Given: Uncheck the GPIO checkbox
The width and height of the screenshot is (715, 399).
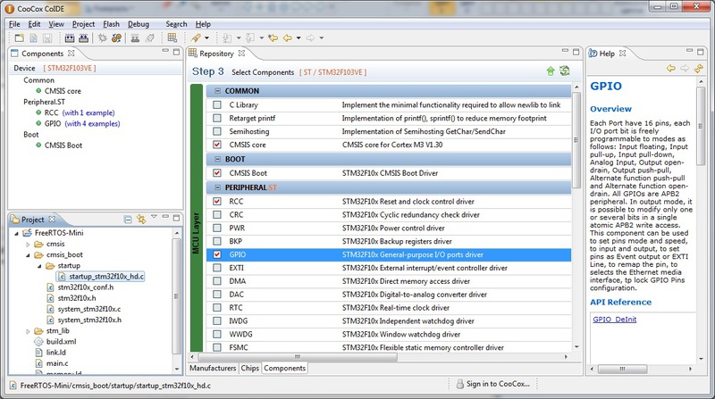Looking at the screenshot, I should pos(217,254).
